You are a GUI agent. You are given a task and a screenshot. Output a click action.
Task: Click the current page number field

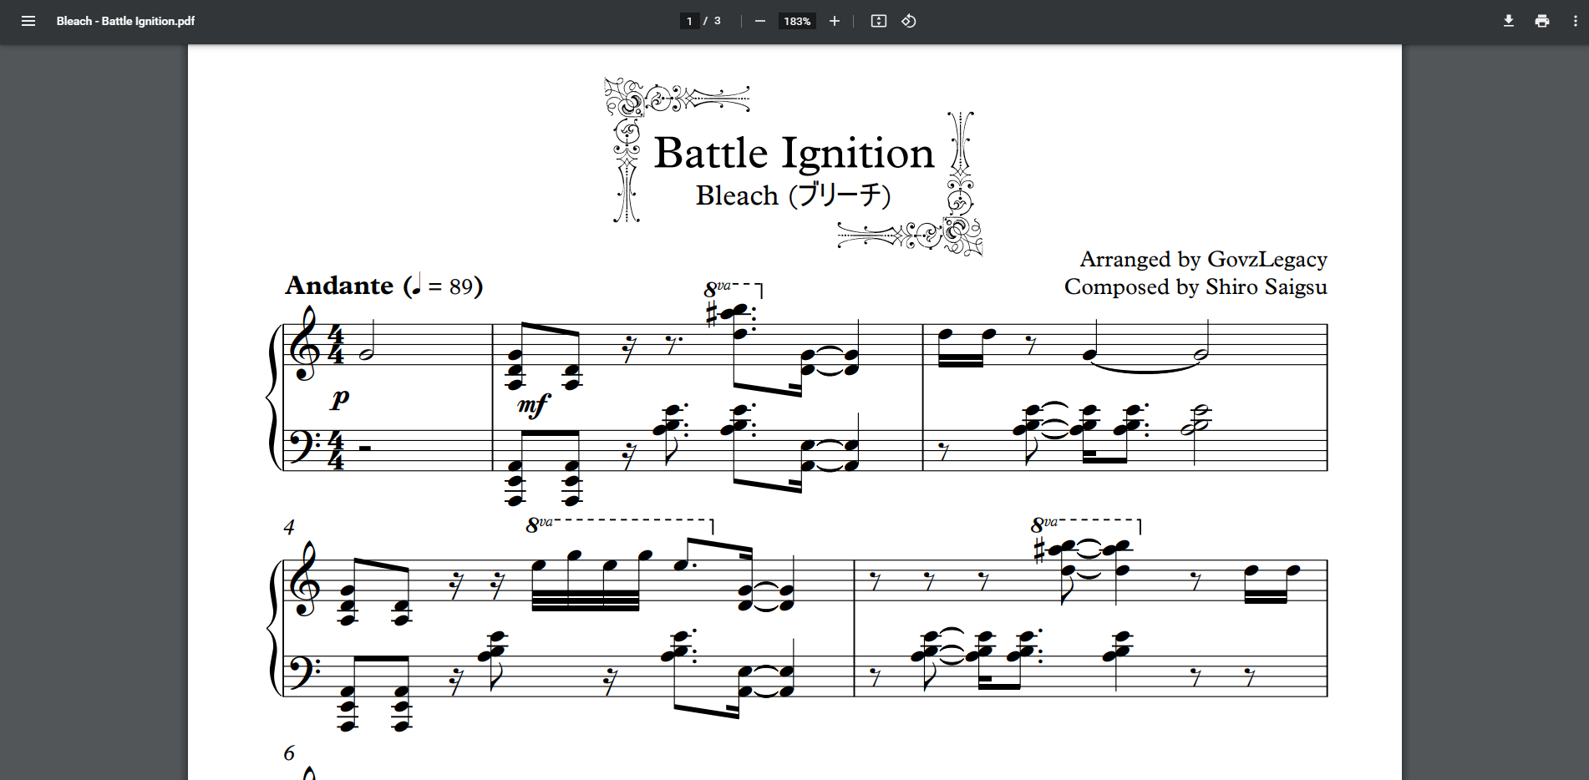tap(689, 21)
